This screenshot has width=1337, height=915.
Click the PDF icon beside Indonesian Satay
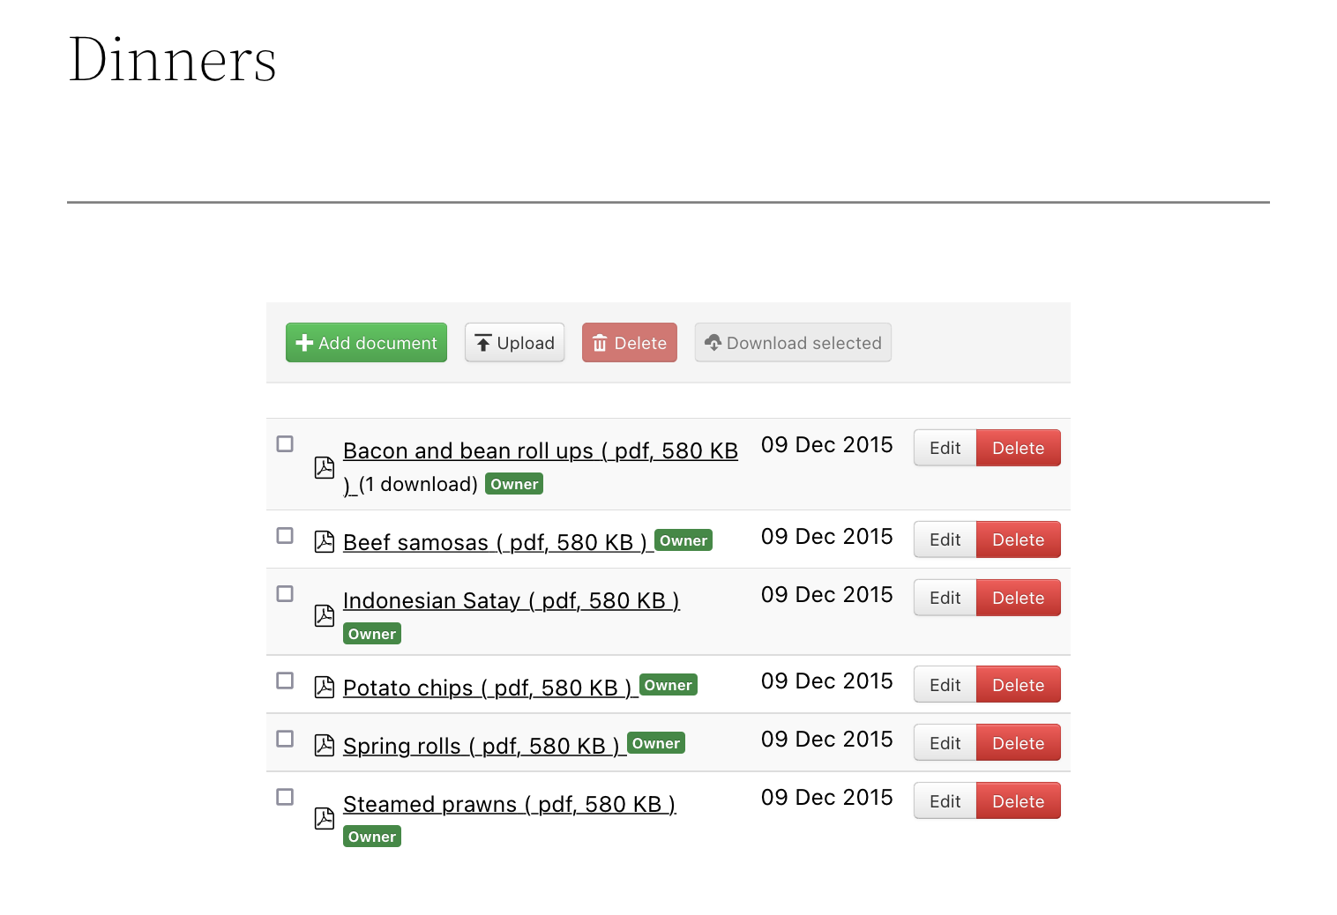[x=325, y=615]
